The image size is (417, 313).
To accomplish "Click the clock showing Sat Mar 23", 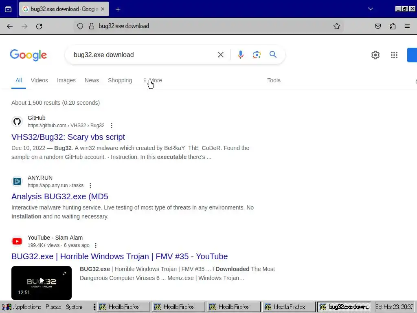I will click(x=394, y=307).
